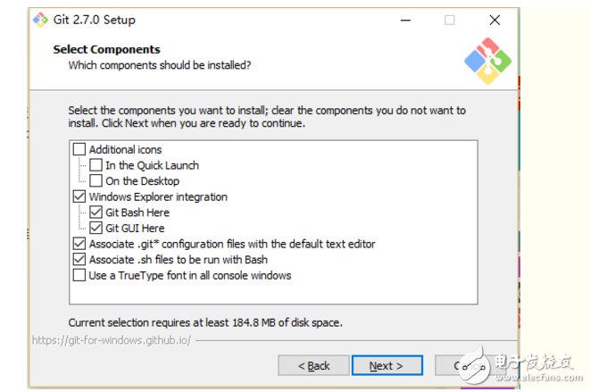590x392 pixels.
Task: Check the In the Quick Launch option
Action: point(96,165)
